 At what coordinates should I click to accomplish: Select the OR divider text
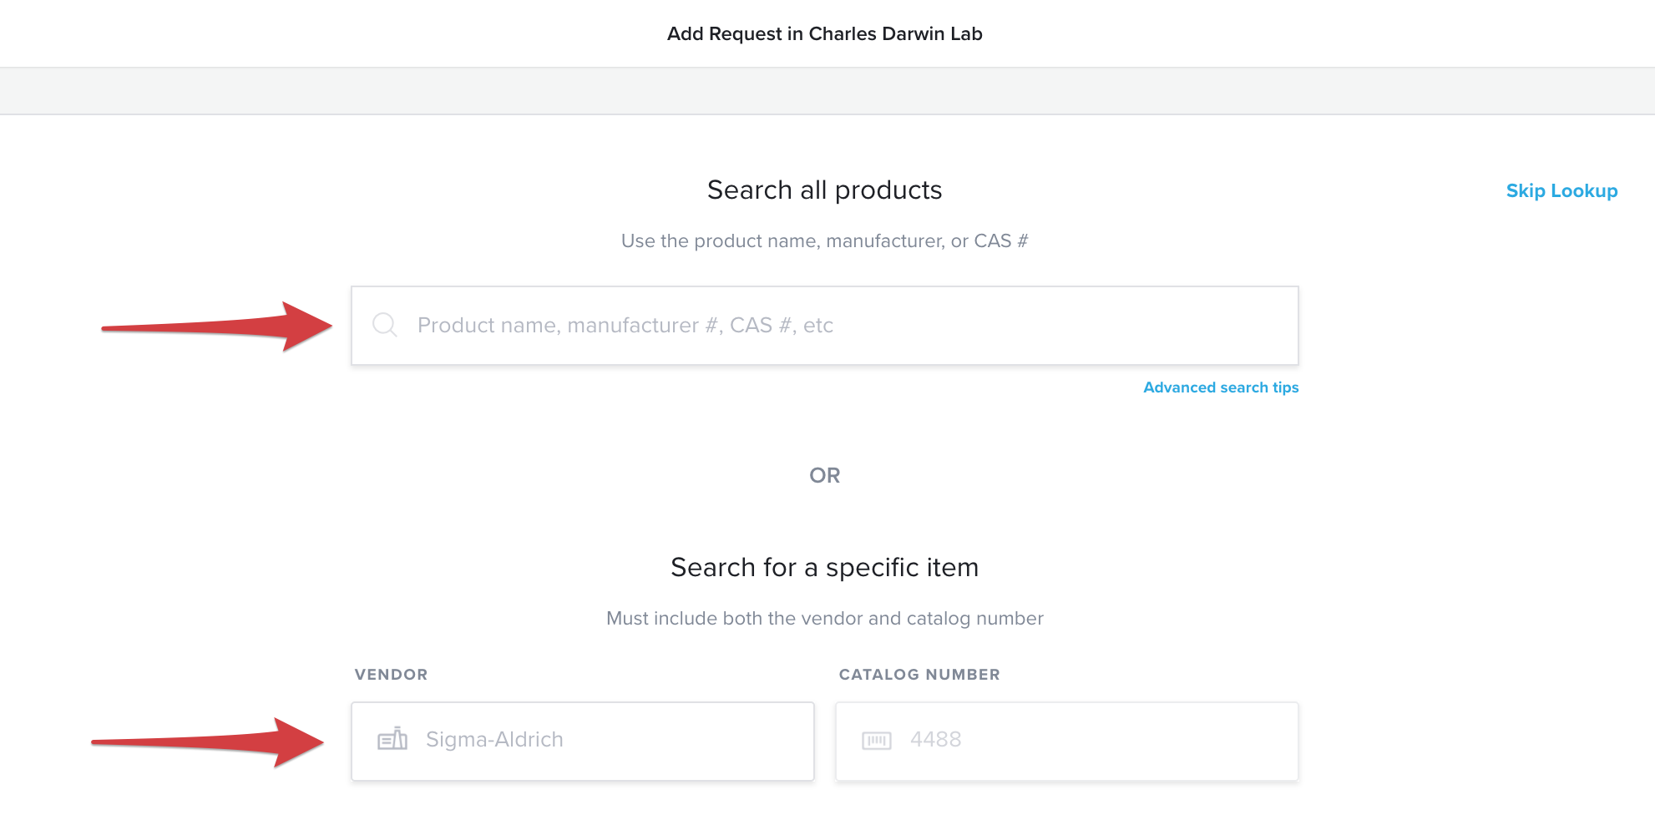pos(825,476)
